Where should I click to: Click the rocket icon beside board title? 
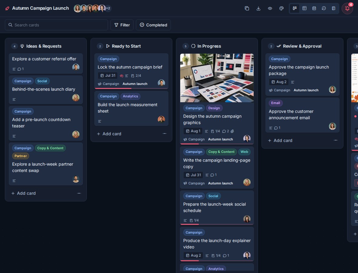point(7,8)
